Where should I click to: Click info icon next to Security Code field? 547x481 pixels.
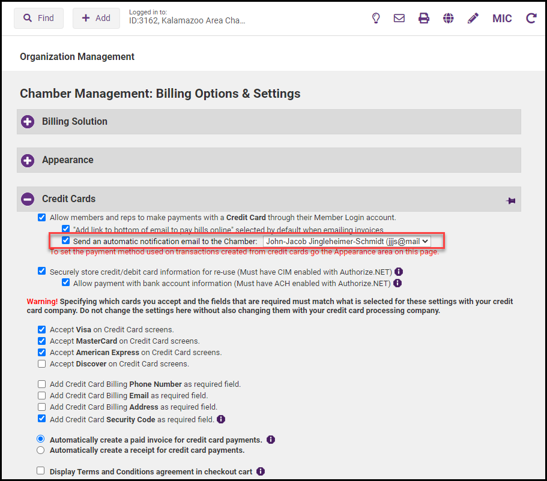tap(221, 419)
